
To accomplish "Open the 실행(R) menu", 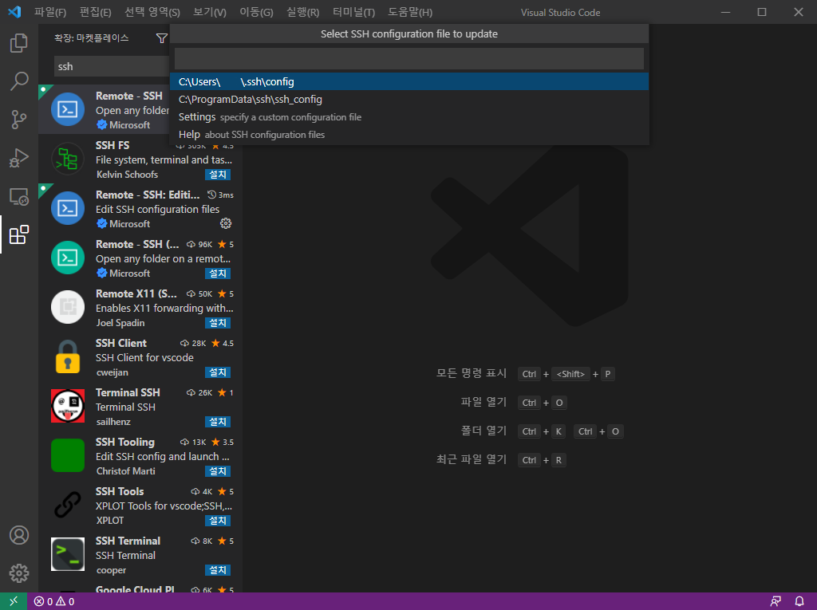I will tap(302, 12).
